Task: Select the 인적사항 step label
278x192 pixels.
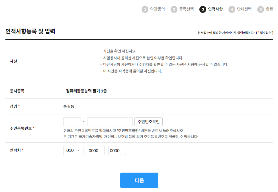Action: click(215, 9)
